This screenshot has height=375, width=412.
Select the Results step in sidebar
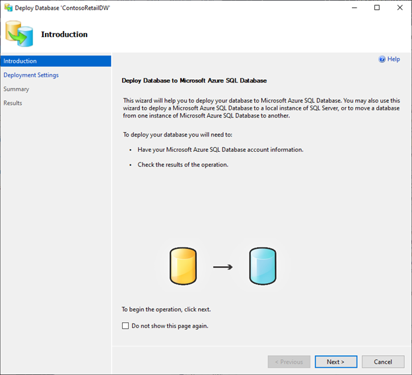(13, 103)
